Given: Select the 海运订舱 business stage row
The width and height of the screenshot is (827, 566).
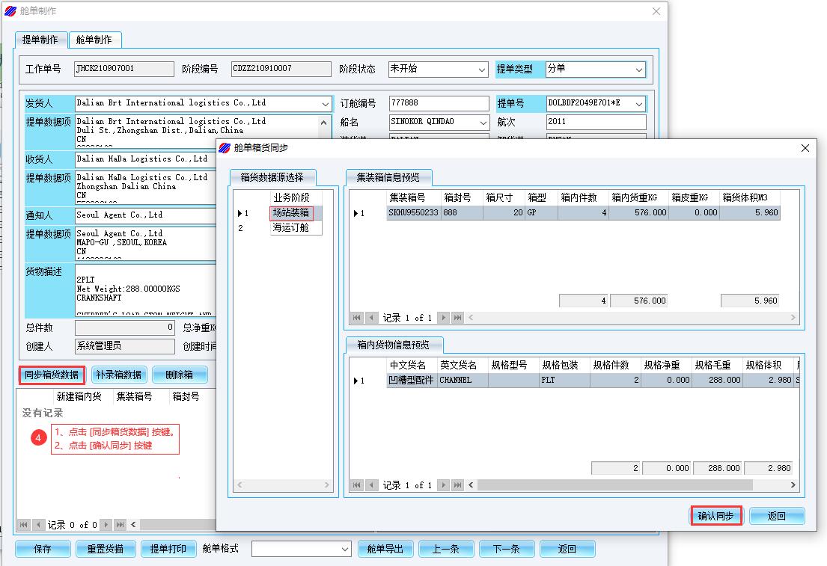Looking at the screenshot, I should [290, 228].
